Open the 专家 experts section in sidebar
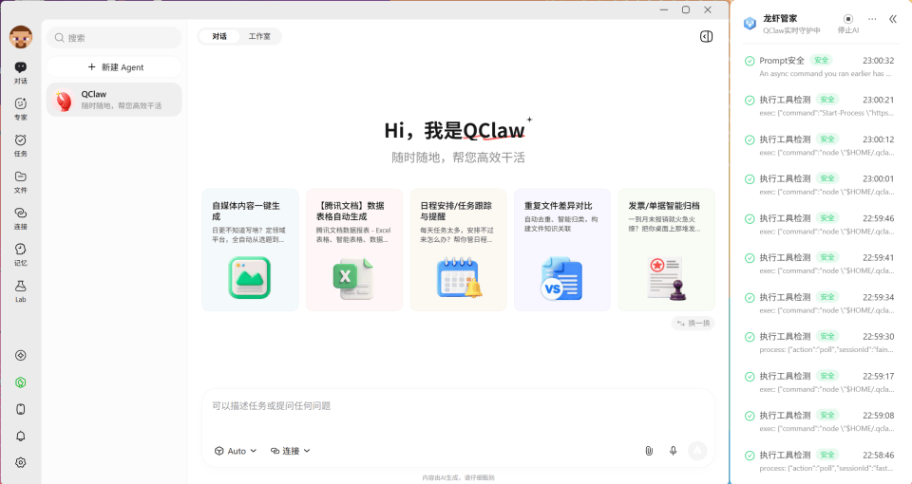 20,108
